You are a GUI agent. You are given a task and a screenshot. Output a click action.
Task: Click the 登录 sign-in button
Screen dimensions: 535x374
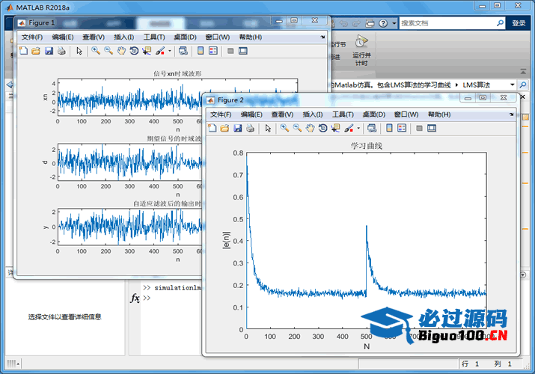point(519,23)
